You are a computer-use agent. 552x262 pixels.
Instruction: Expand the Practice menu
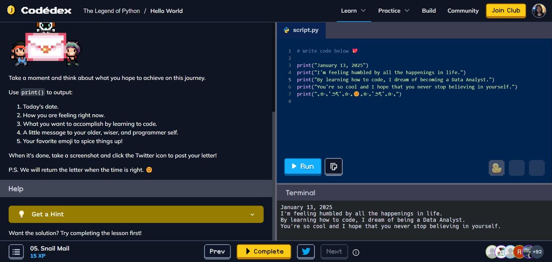tap(394, 11)
